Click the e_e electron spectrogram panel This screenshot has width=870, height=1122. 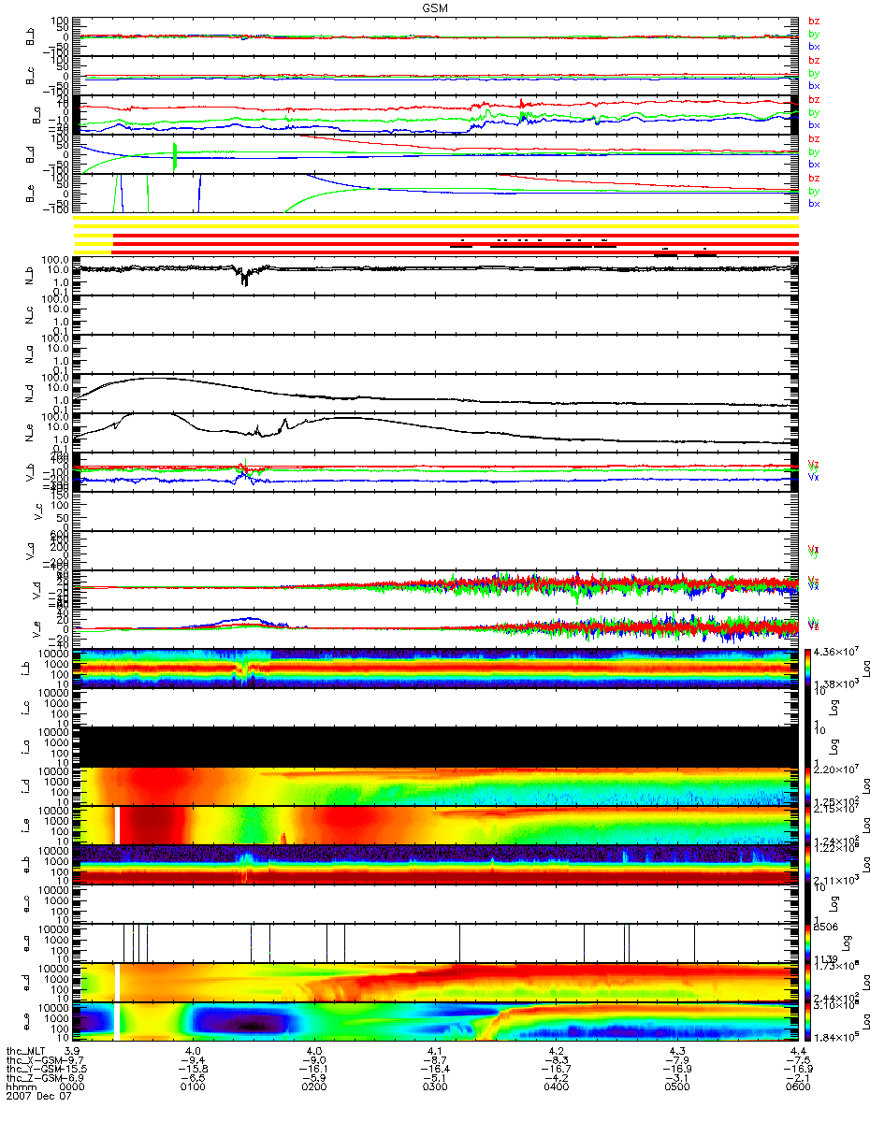pos(435,1022)
